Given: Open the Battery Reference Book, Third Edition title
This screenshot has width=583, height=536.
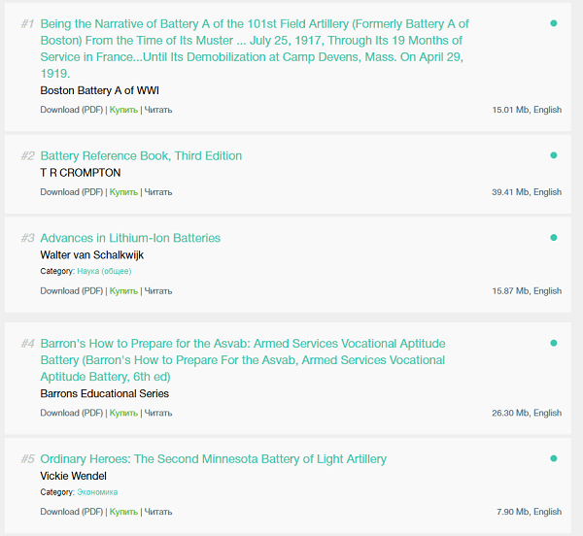Looking at the screenshot, I should point(141,156).
